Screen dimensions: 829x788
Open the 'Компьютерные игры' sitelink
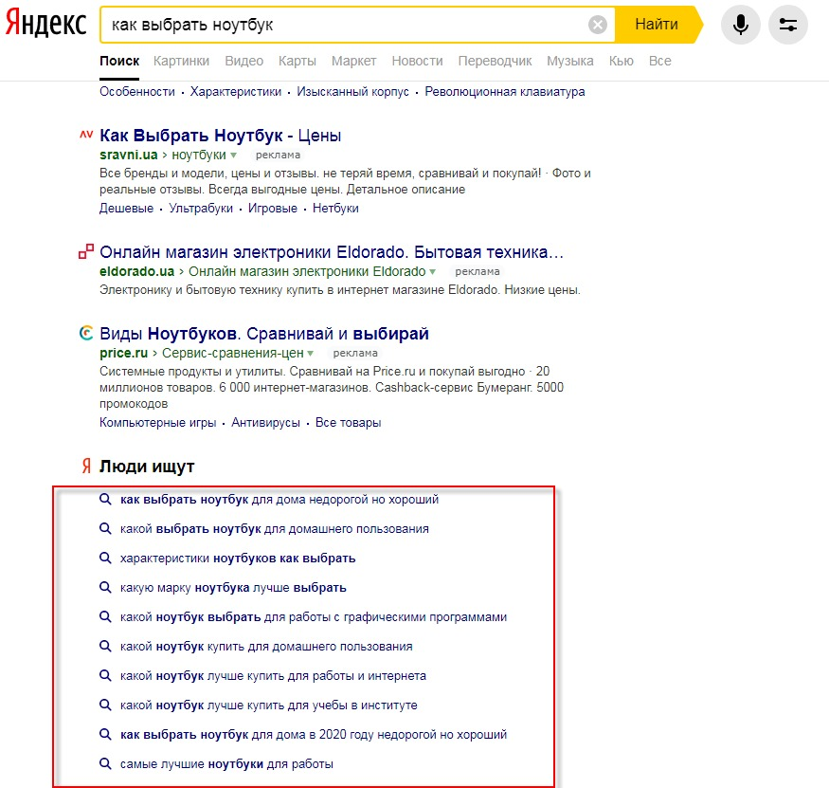[158, 422]
